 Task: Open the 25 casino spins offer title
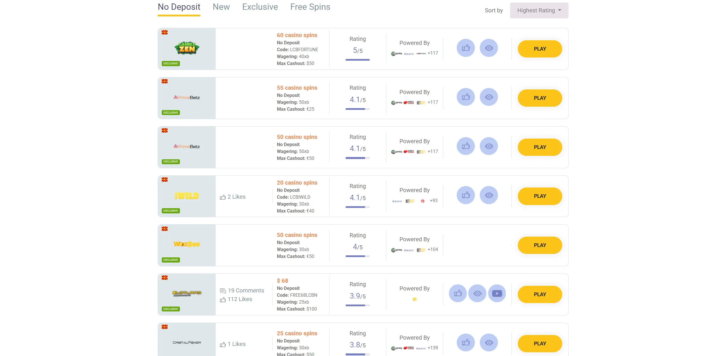[297, 333]
